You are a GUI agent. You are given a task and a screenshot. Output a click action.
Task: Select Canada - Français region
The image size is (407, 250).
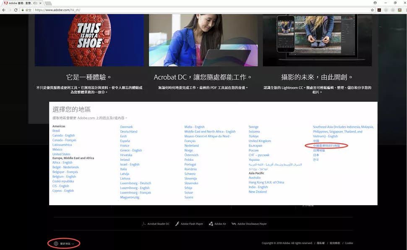coord(64,140)
